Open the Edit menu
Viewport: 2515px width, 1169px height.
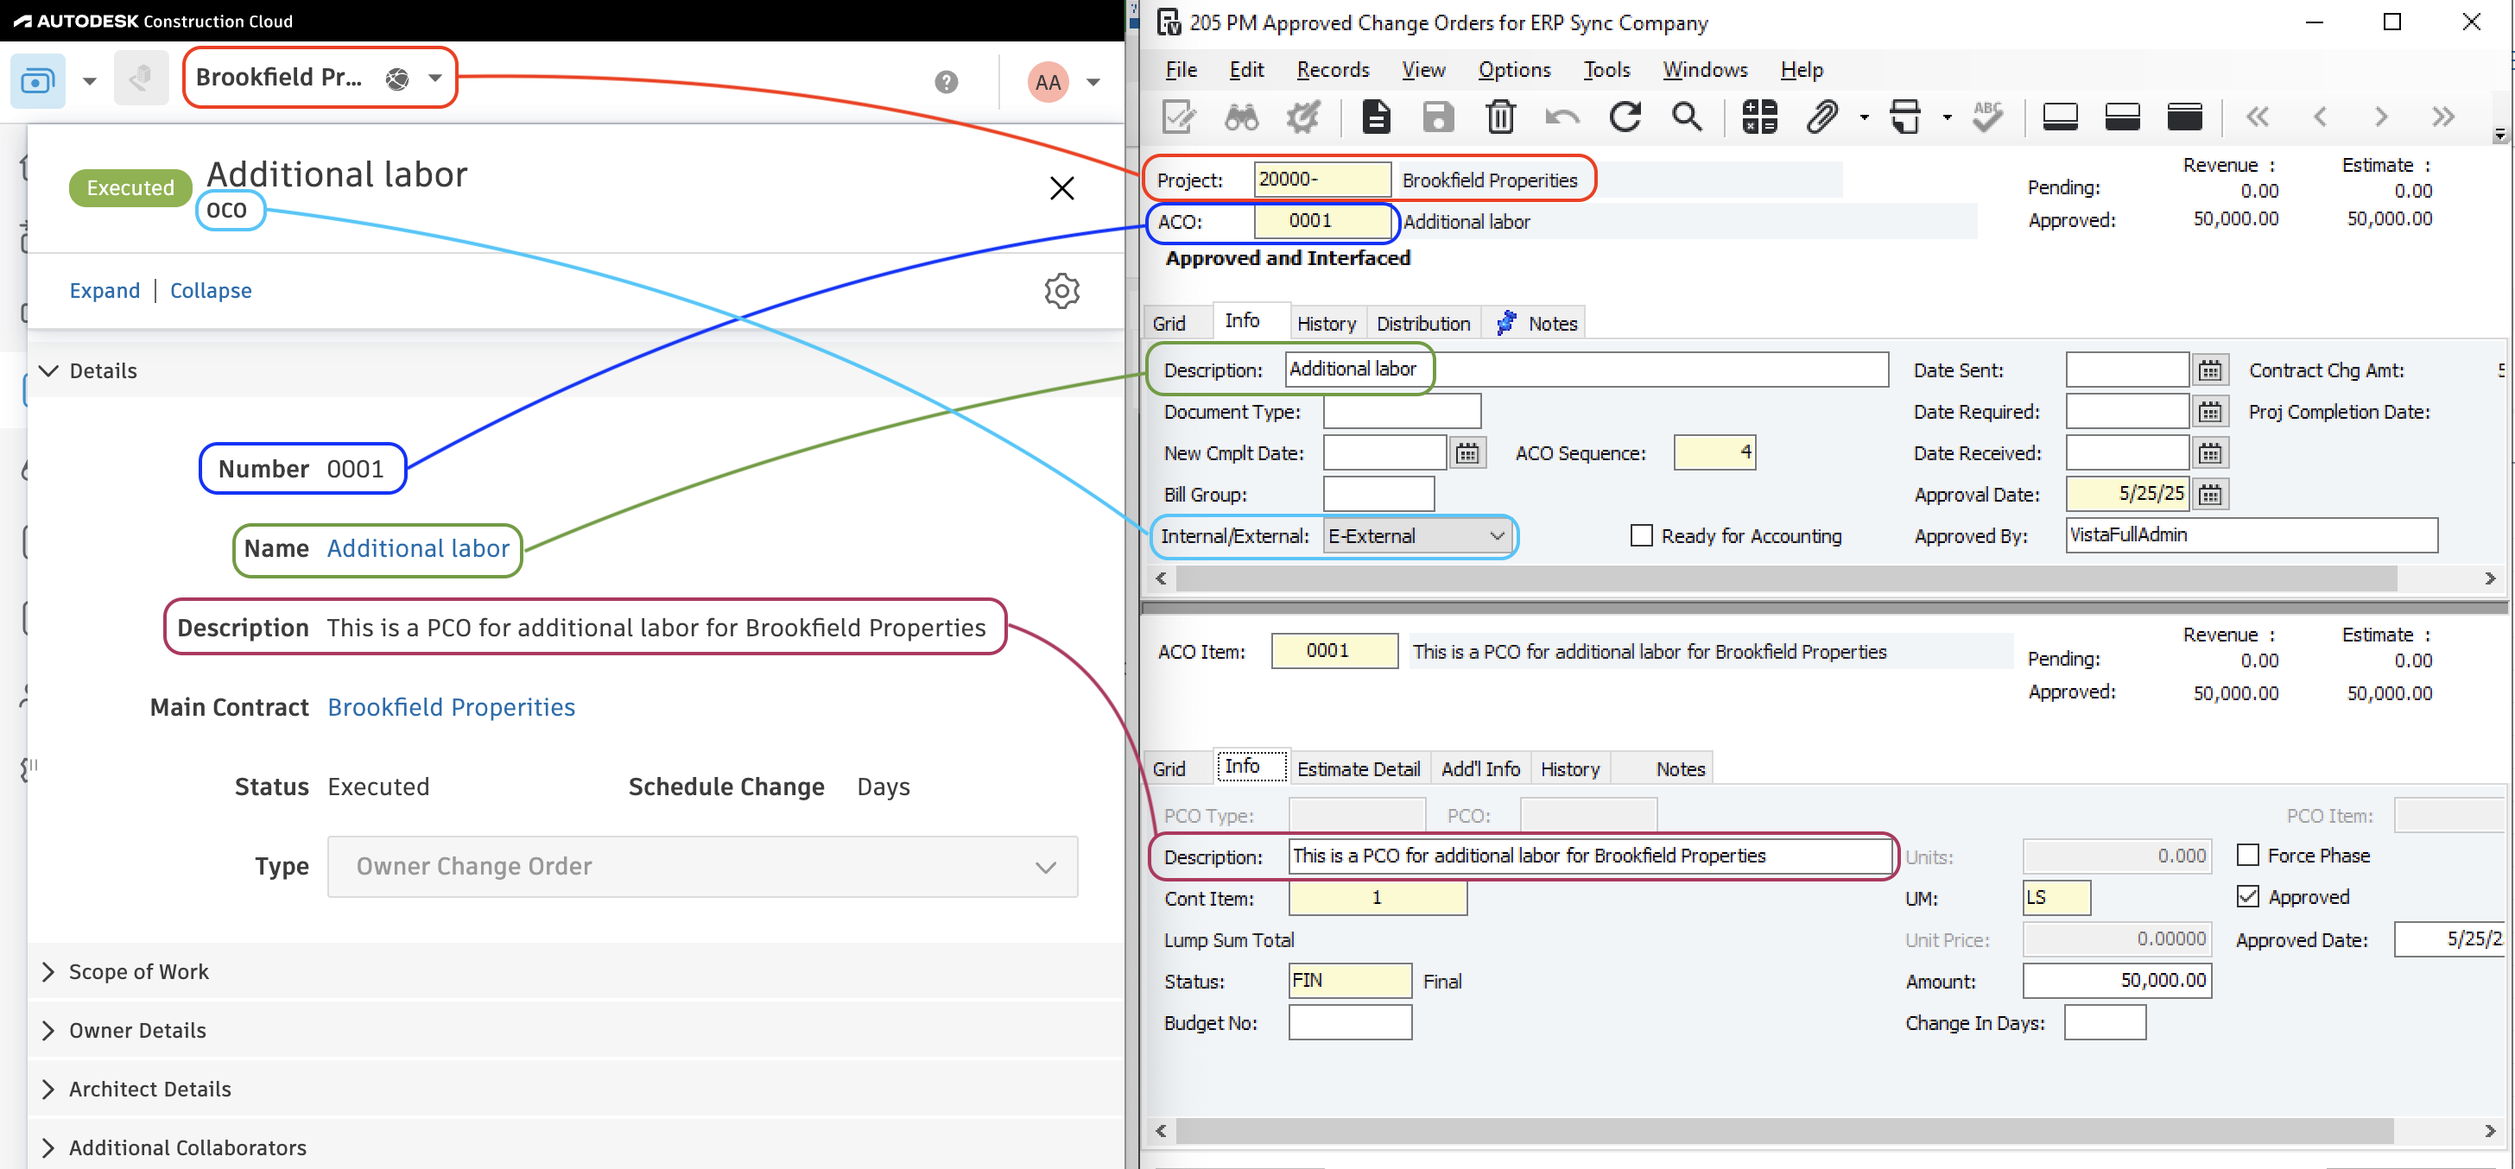coord(1245,70)
